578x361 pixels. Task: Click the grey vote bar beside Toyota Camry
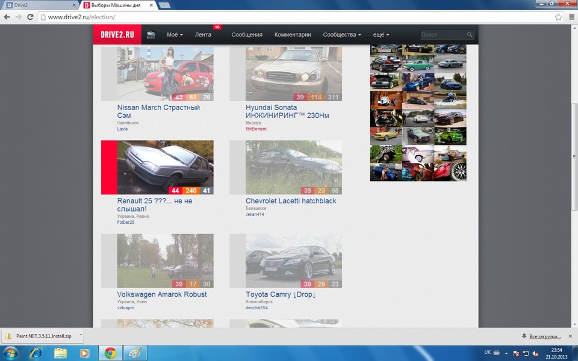[237, 261]
